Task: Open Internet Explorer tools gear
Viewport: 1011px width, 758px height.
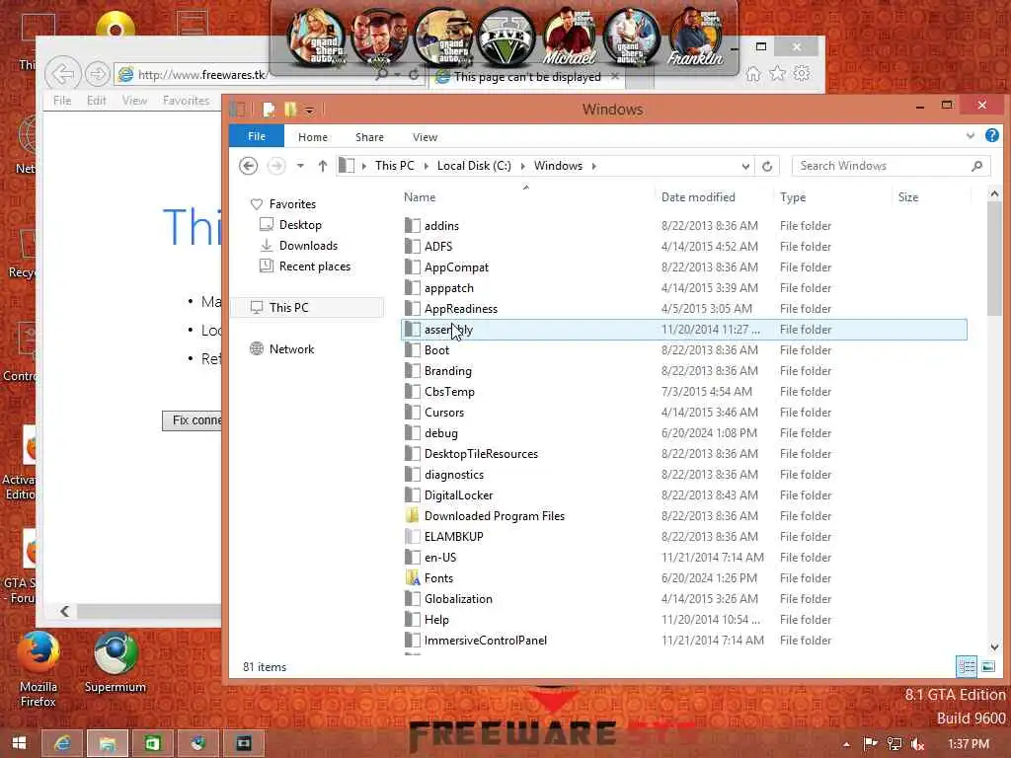Action: pyautogui.click(x=802, y=73)
